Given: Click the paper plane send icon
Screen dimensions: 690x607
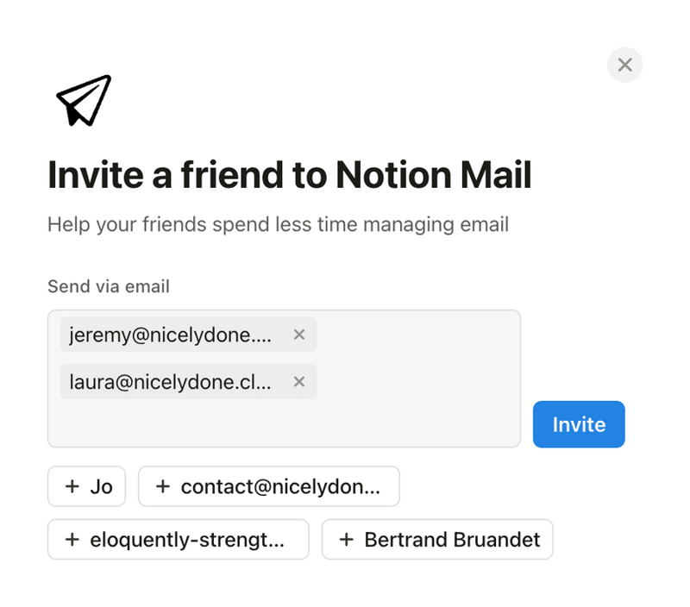Looking at the screenshot, I should pyautogui.click(x=84, y=97).
